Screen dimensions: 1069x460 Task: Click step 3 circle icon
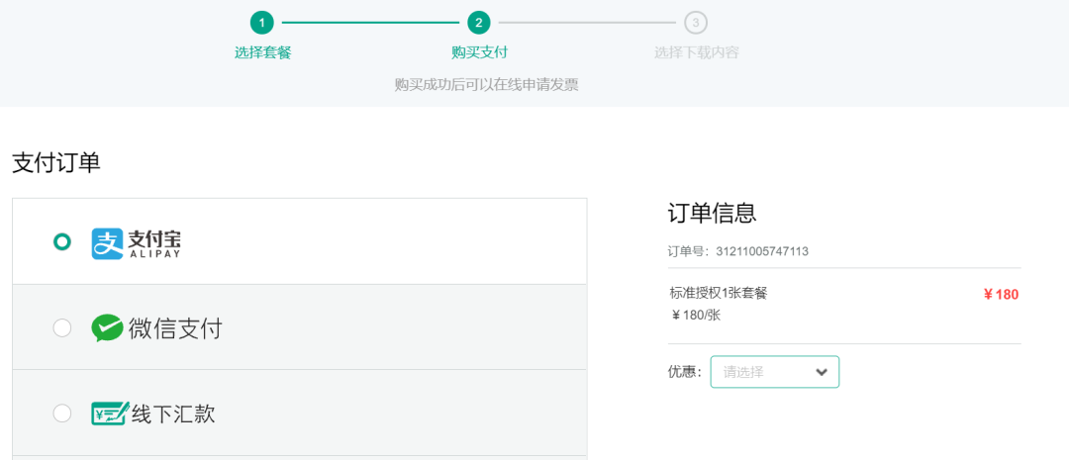[x=696, y=23]
